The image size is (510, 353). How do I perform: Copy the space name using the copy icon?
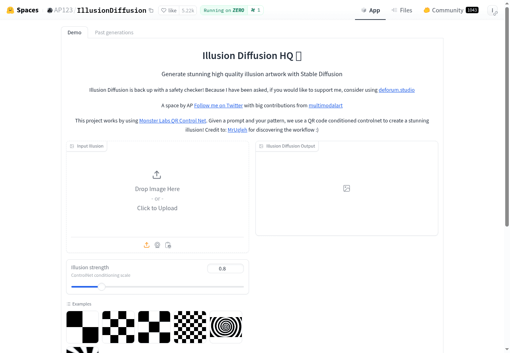coord(151,10)
